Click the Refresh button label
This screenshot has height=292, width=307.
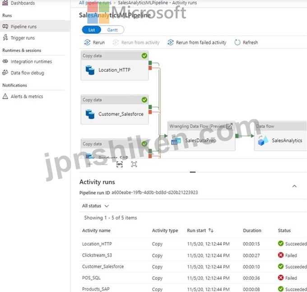[250, 42]
